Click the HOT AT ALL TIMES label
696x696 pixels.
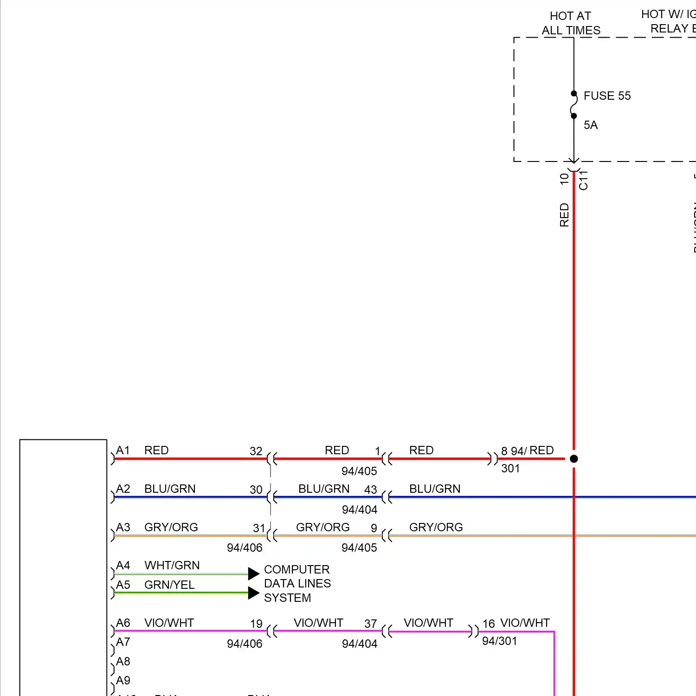tap(571, 23)
